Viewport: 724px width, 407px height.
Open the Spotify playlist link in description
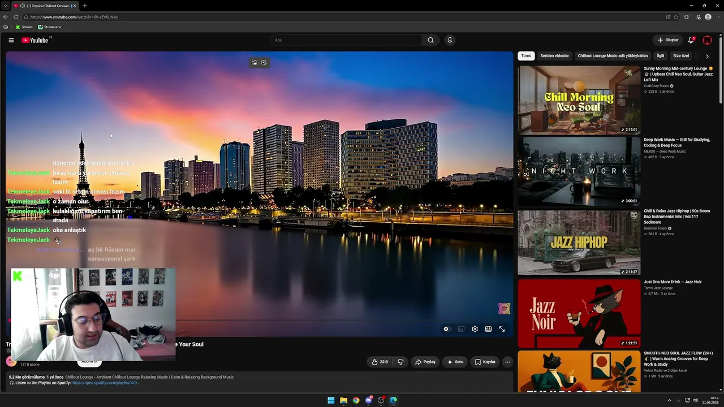point(105,383)
